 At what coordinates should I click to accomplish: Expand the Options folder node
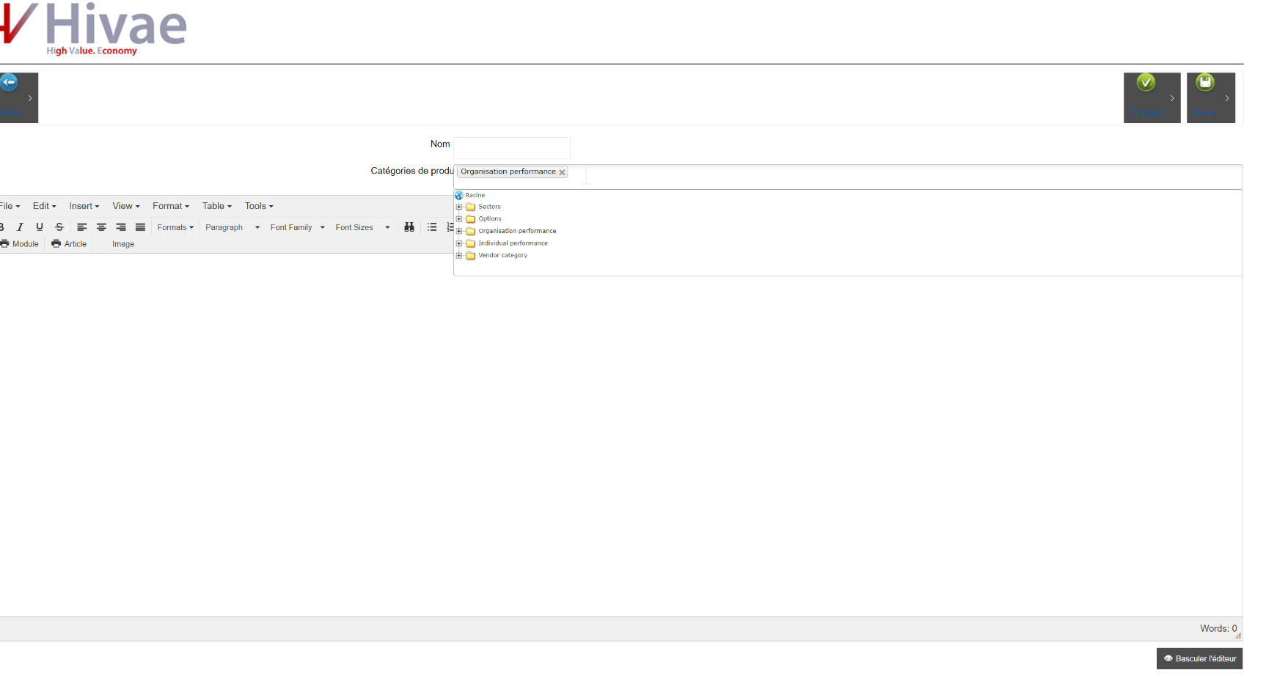[x=459, y=218]
